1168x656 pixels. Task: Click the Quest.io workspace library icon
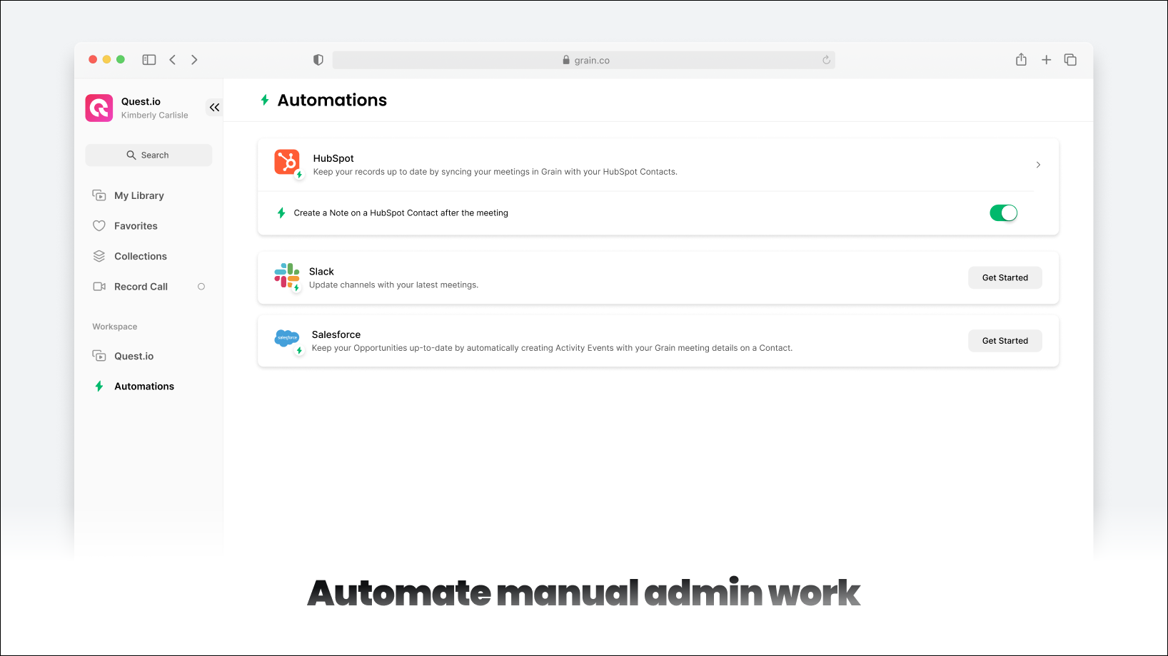click(x=99, y=356)
